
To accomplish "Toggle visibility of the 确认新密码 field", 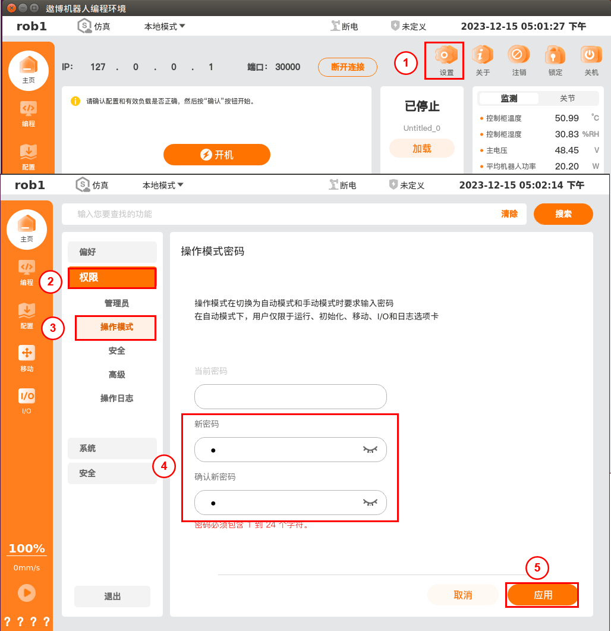I will [x=370, y=502].
